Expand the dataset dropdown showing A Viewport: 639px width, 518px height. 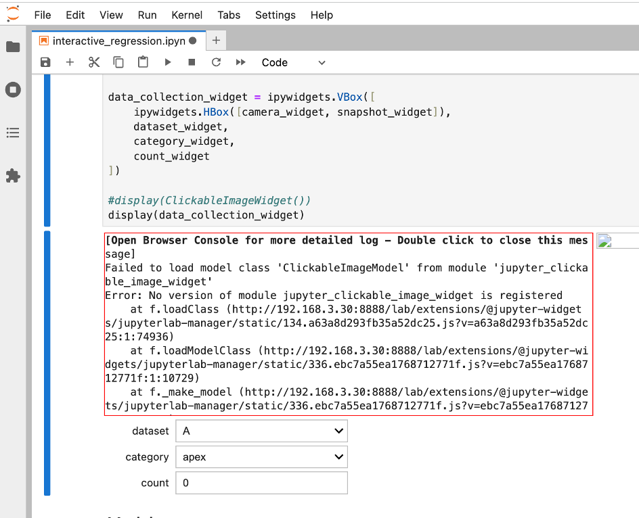click(262, 431)
